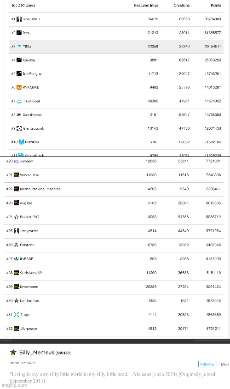Open the JustFunguy profile link
Image resolution: width=230 pixels, height=389 pixels.
click(32, 74)
